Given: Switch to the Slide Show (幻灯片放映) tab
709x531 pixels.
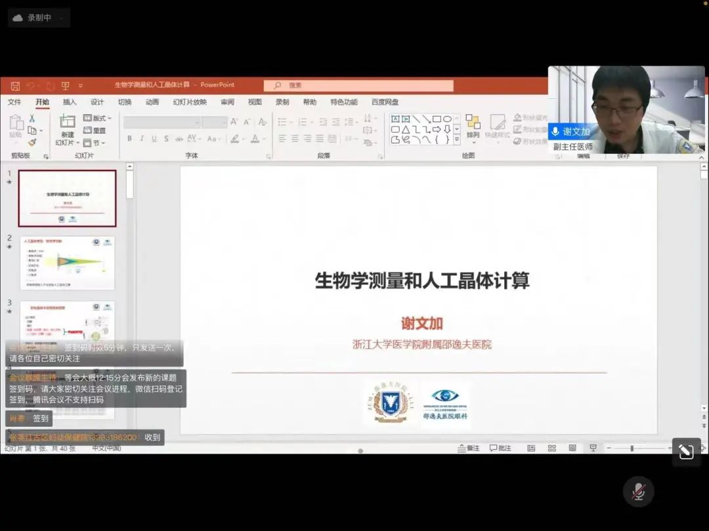Looking at the screenshot, I should pos(190,102).
